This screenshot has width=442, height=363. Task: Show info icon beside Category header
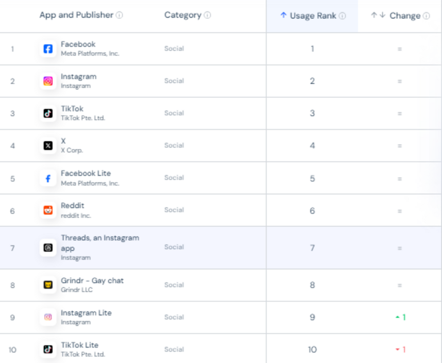point(207,15)
